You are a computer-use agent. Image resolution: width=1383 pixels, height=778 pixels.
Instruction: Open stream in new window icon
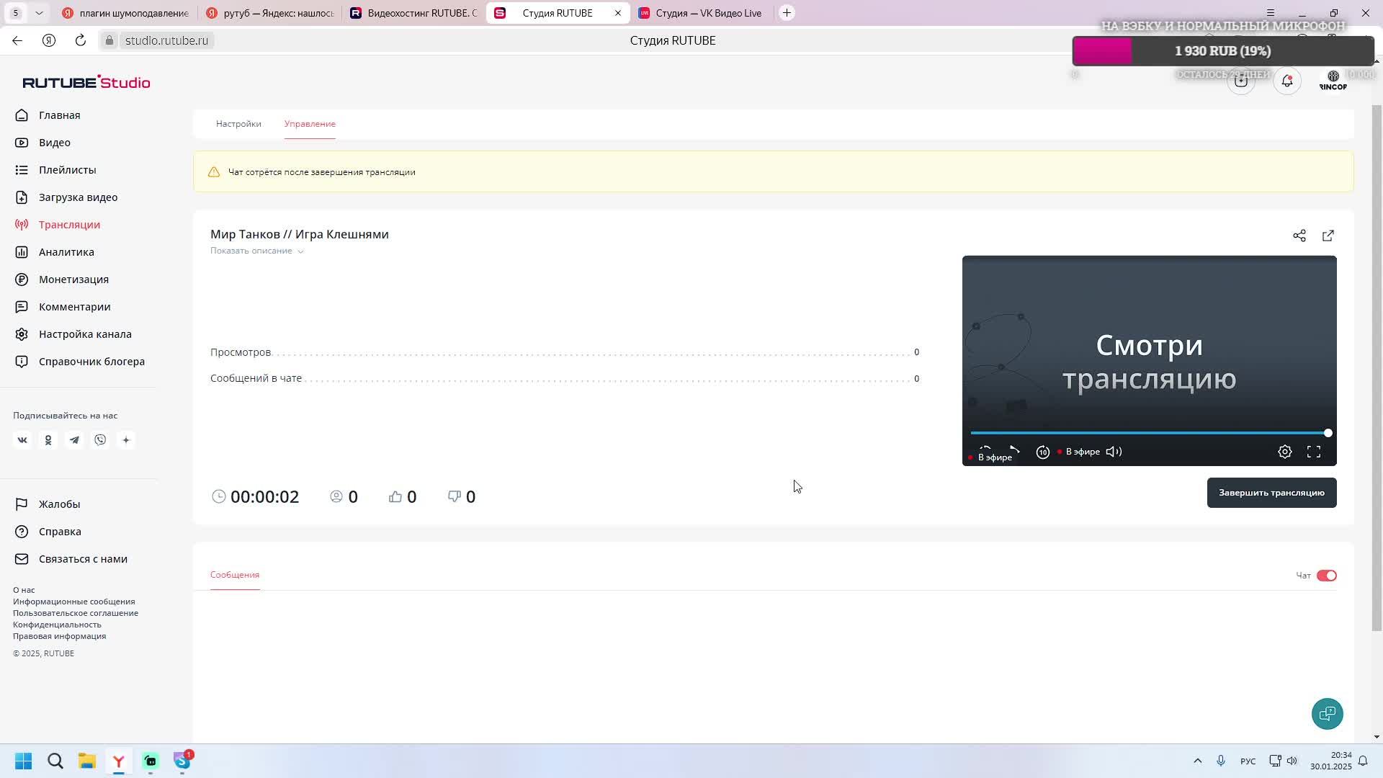pyautogui.click(x=1328, y=236)
